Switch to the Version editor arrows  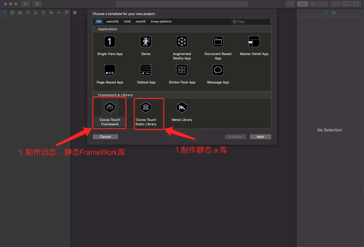click(323, 4)
